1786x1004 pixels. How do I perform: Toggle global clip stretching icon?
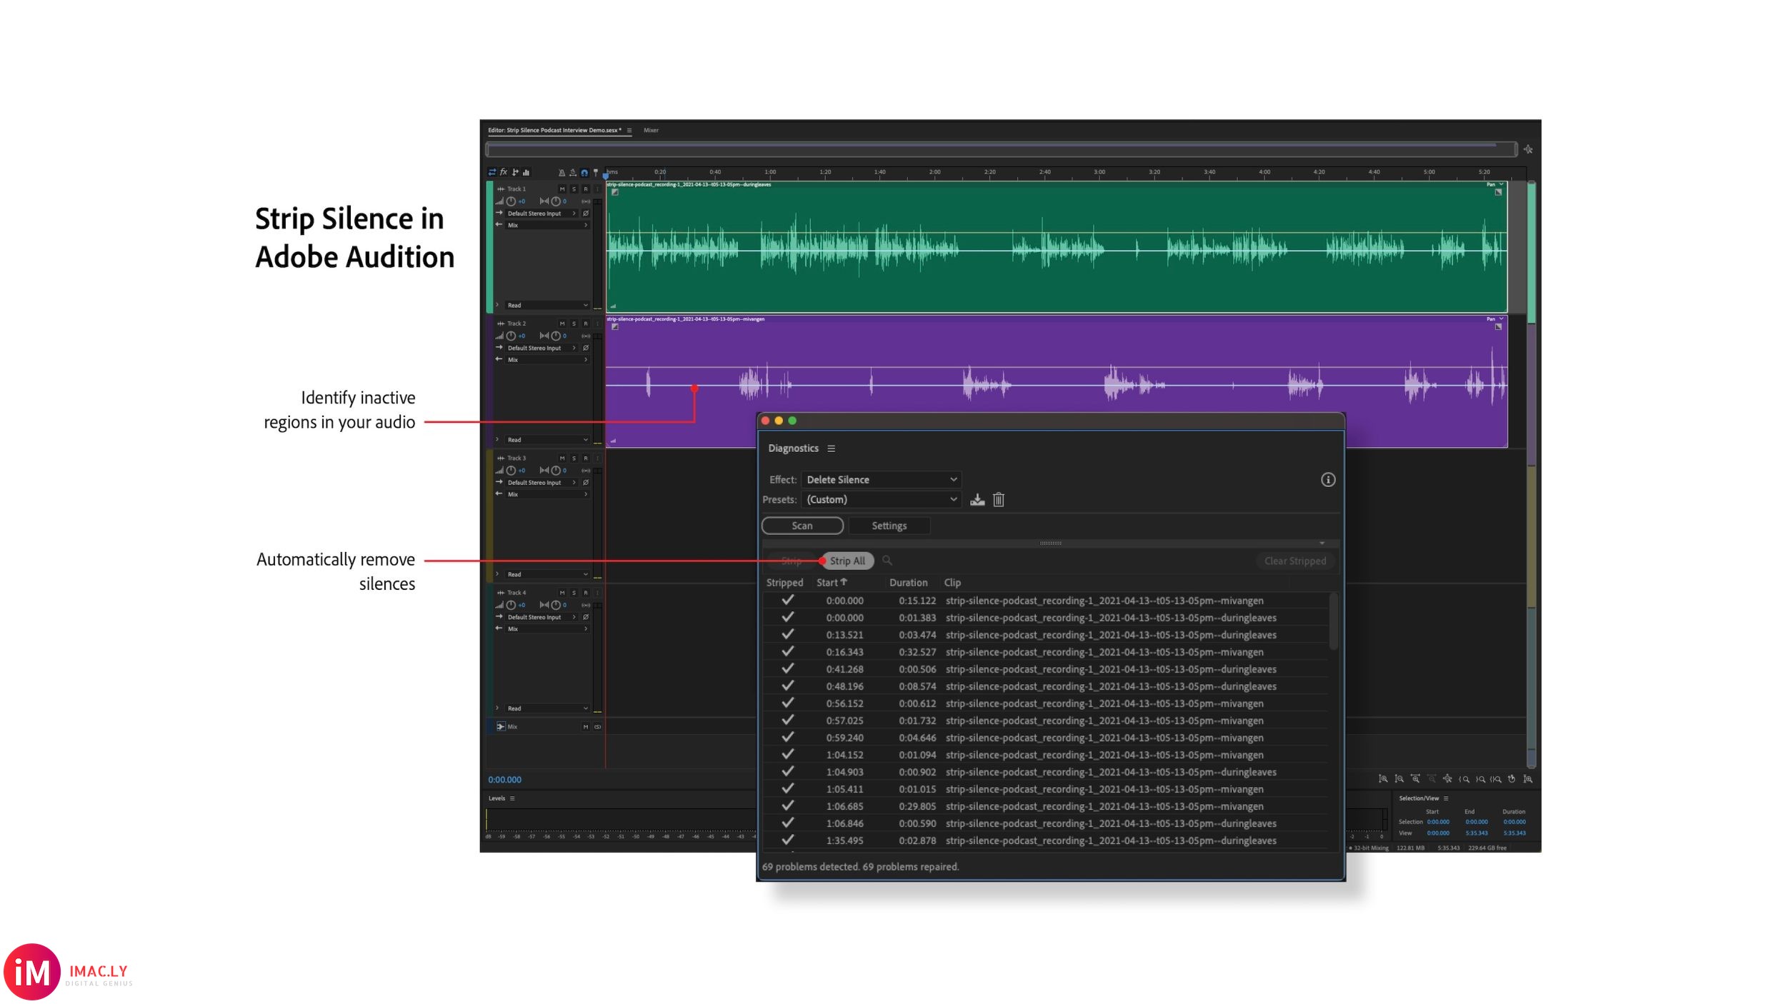tap(573, 173)
